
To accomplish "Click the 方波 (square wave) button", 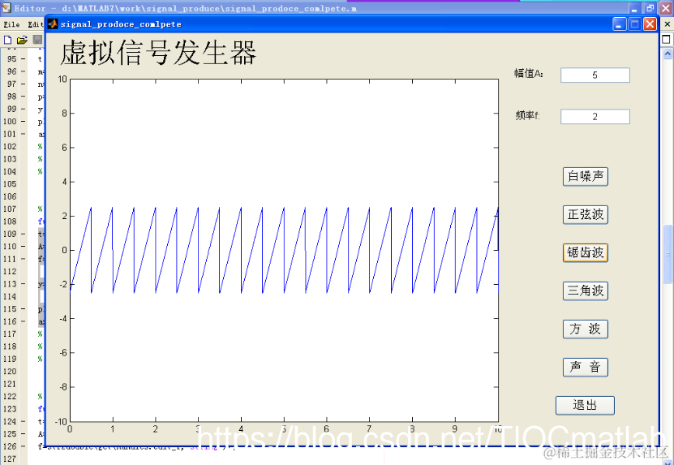I will tap(585, 329).
